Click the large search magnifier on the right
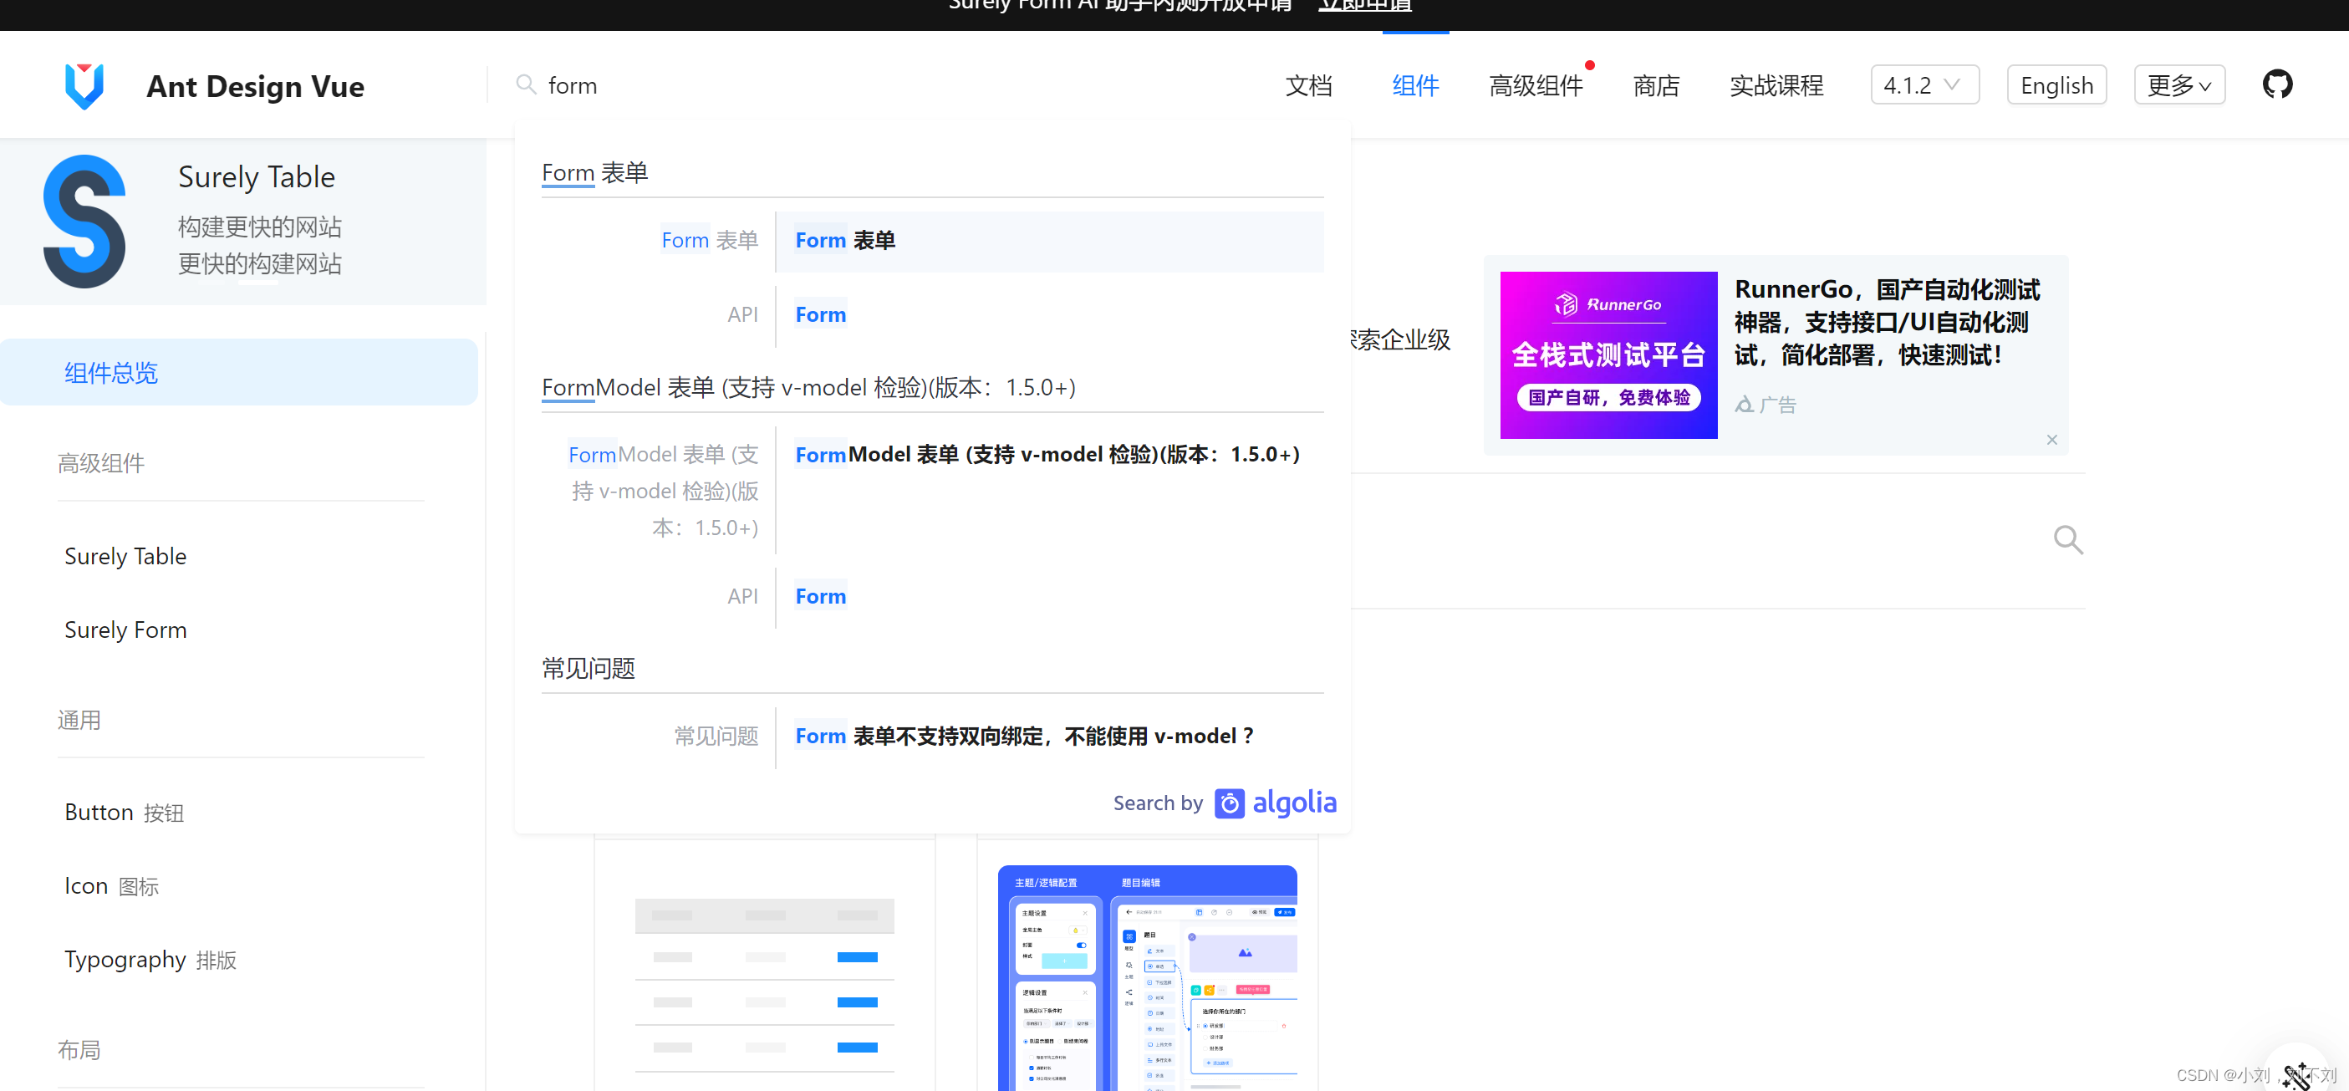Image resolution: width=2349 pixels, height=1091 pixels. coord(2068,540)
